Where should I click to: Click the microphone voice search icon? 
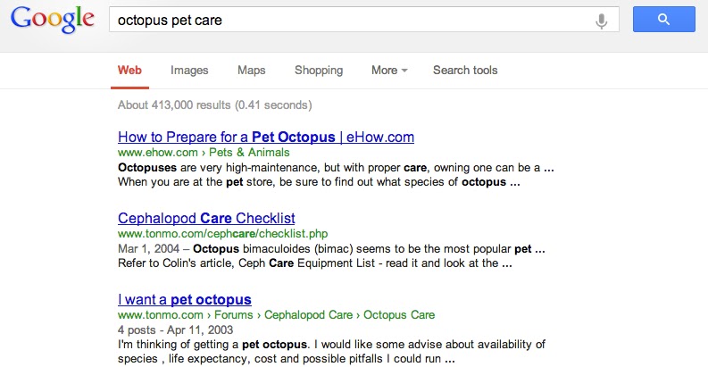pyautogui.click(x=601, y=21)
